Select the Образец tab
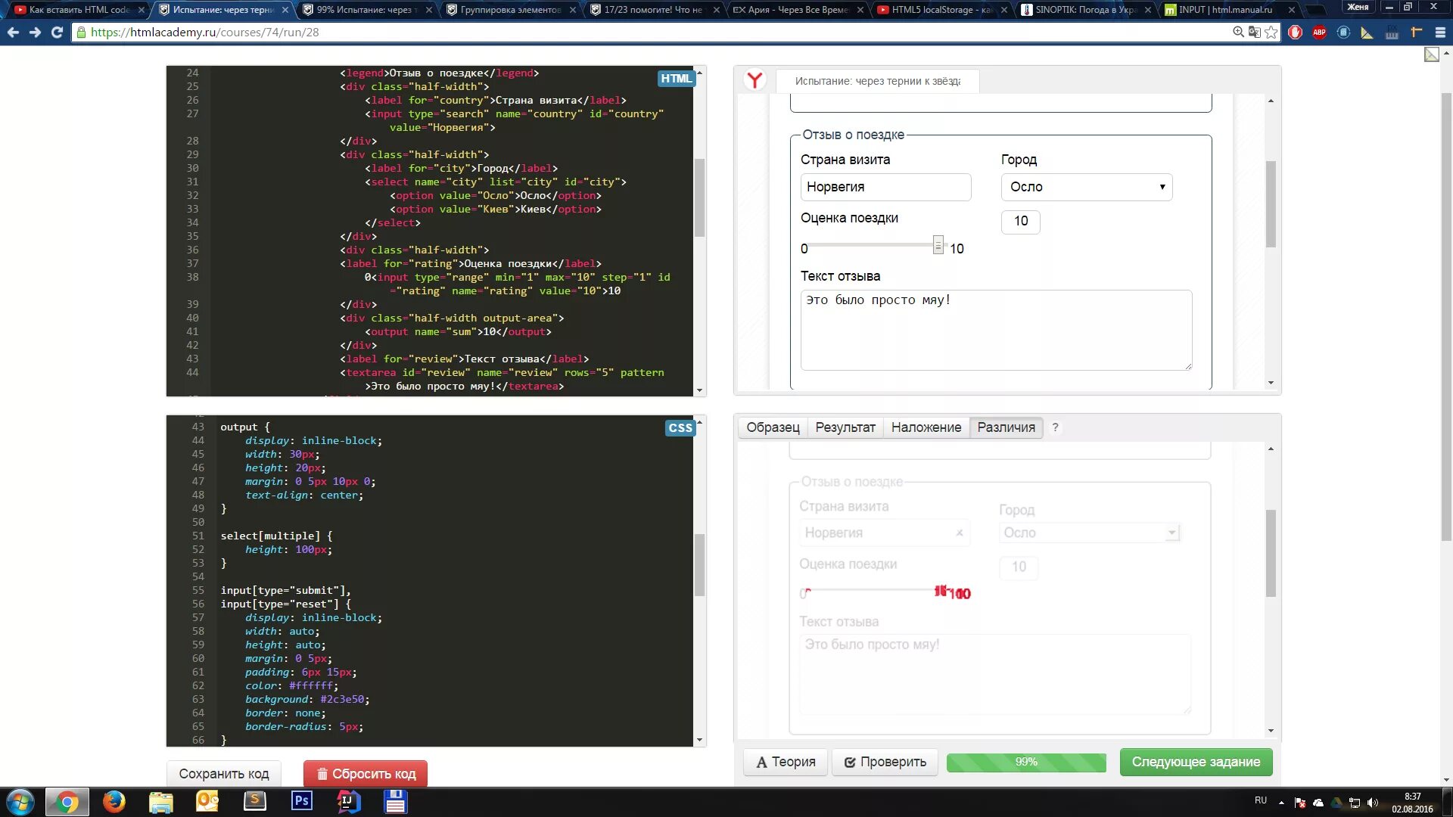 [772, 427]
